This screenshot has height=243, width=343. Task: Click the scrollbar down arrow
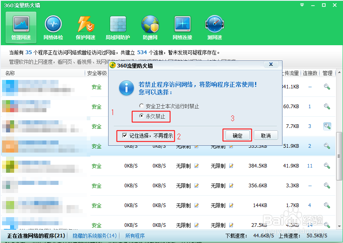click(339, 226)
